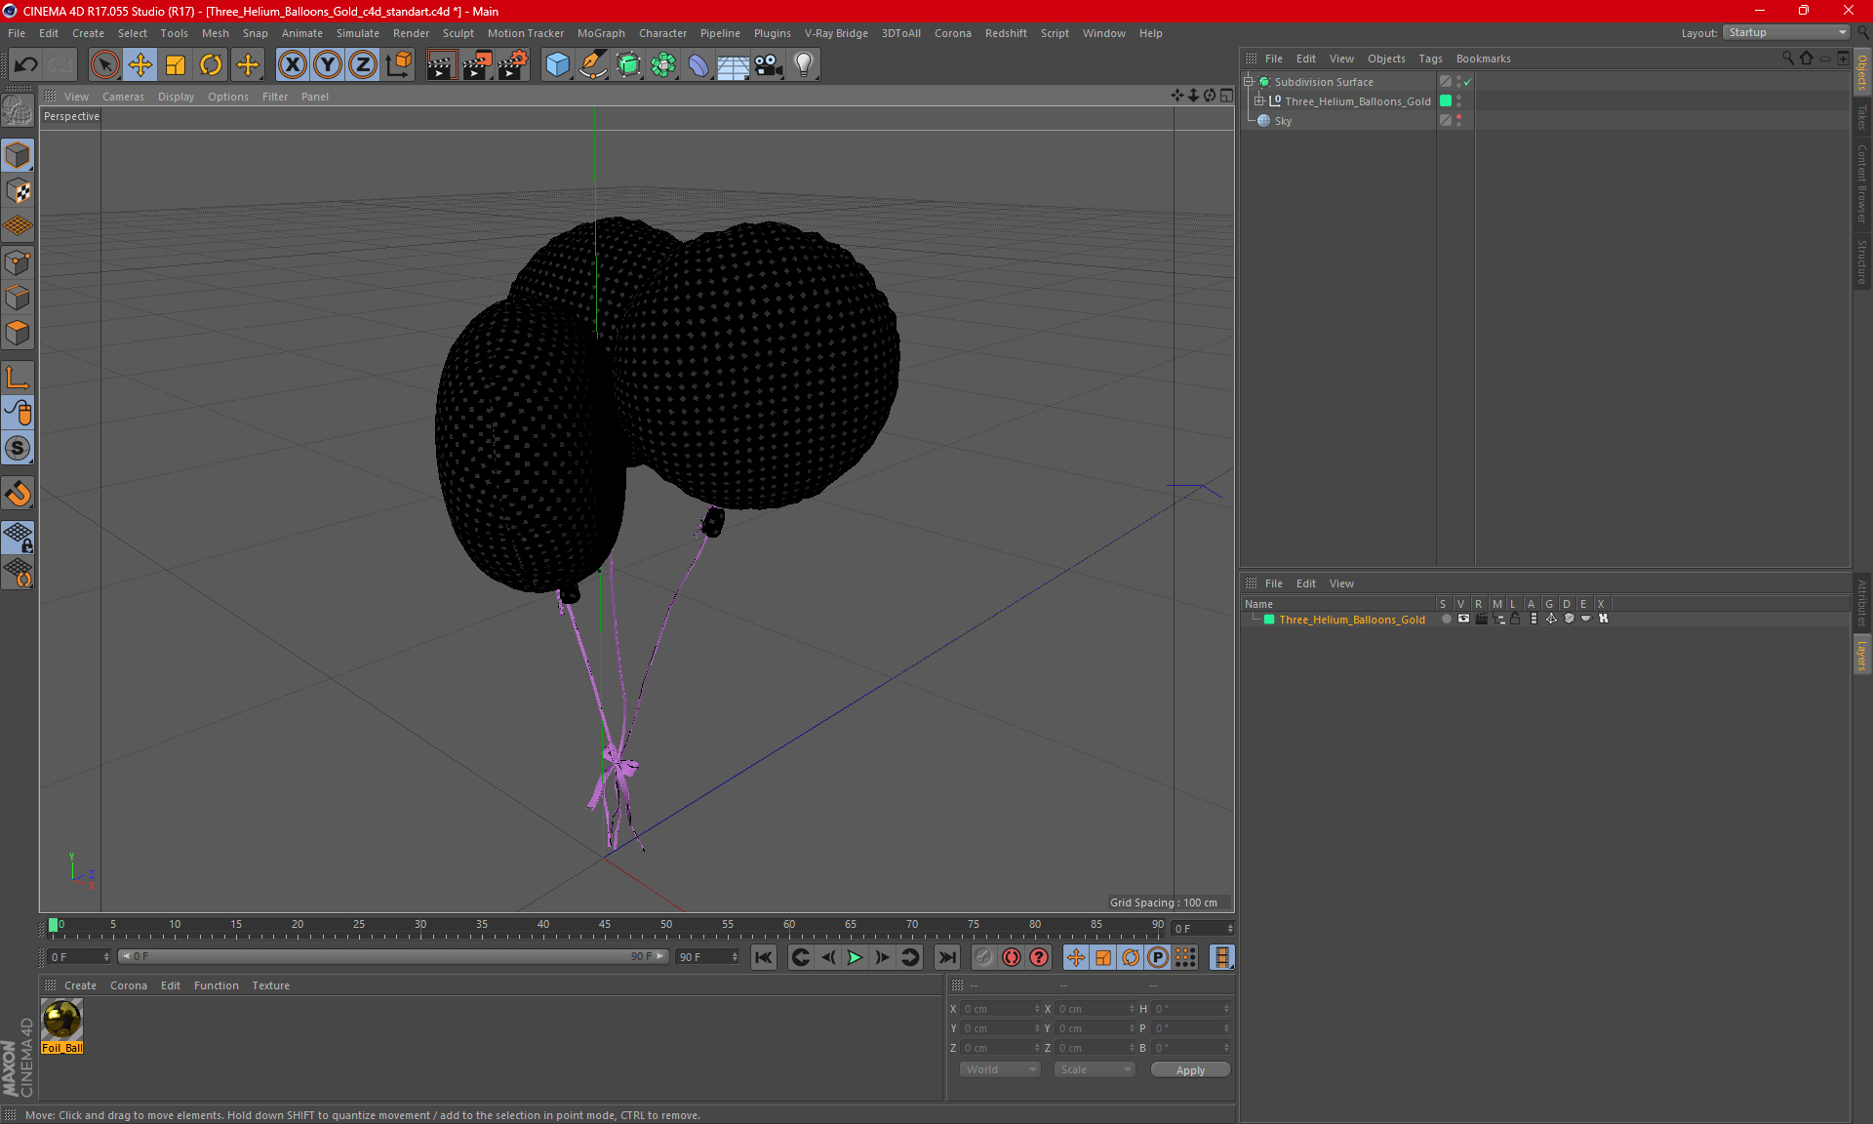
Task: Click the Record Active Objects button
Action: [1012, 957]
